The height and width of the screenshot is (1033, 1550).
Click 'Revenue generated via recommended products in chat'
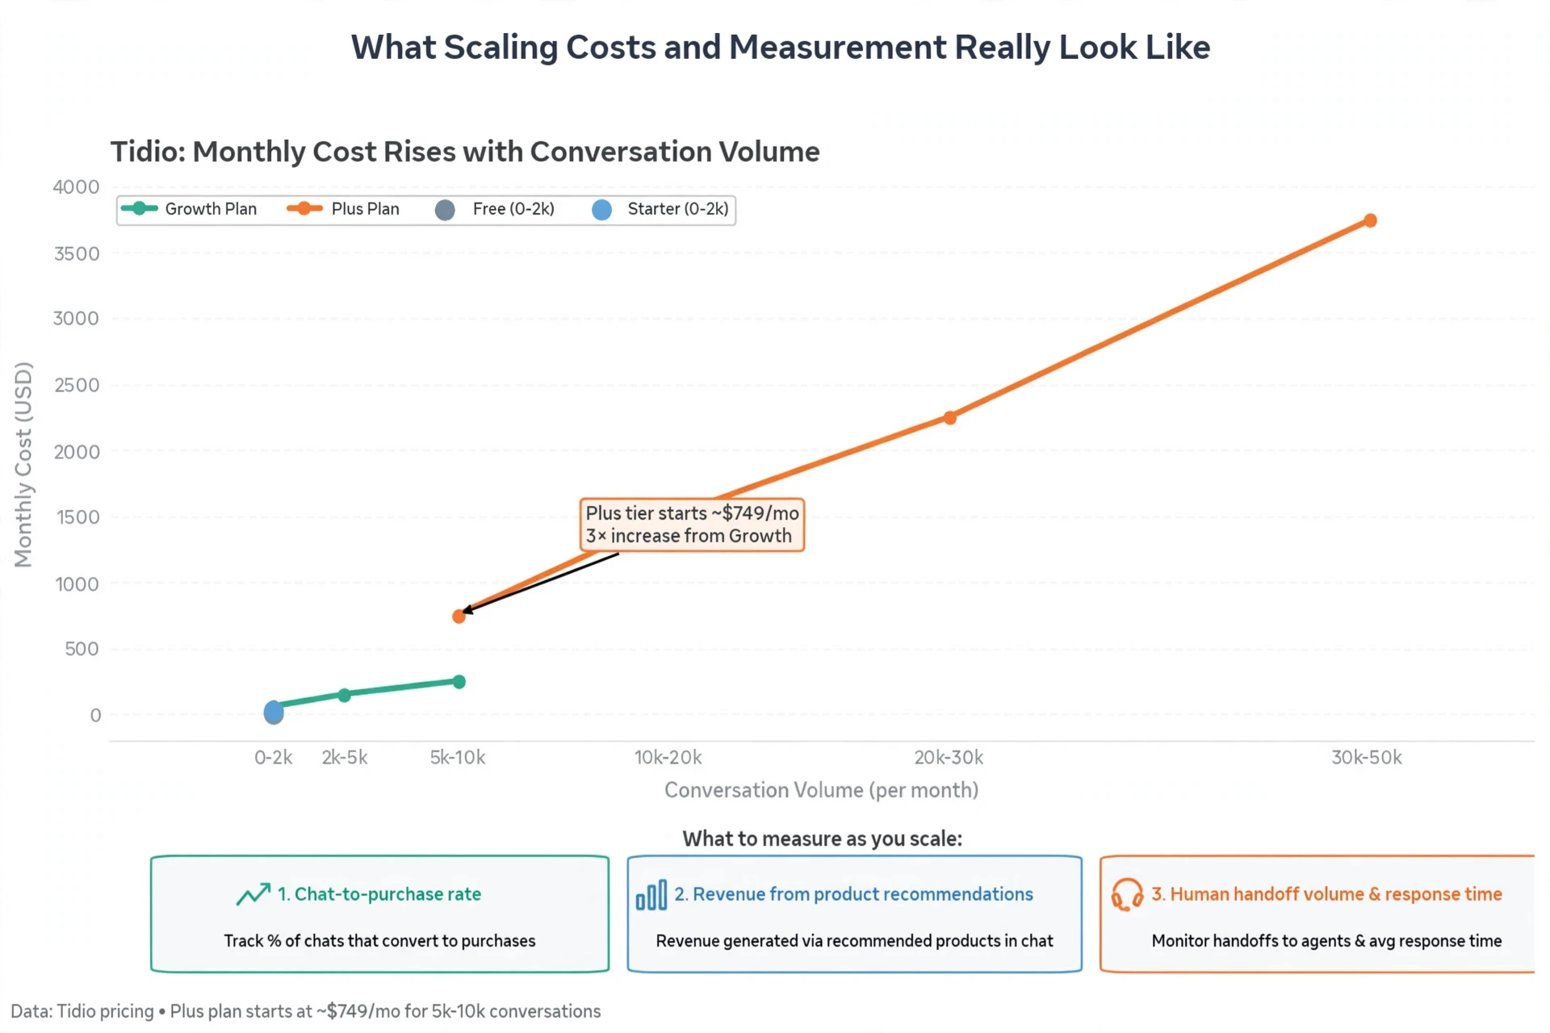(854, 941)
